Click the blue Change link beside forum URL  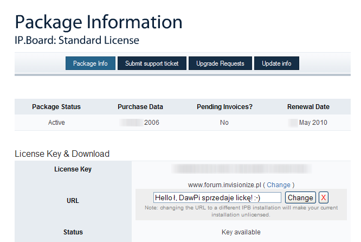(279, 185)
